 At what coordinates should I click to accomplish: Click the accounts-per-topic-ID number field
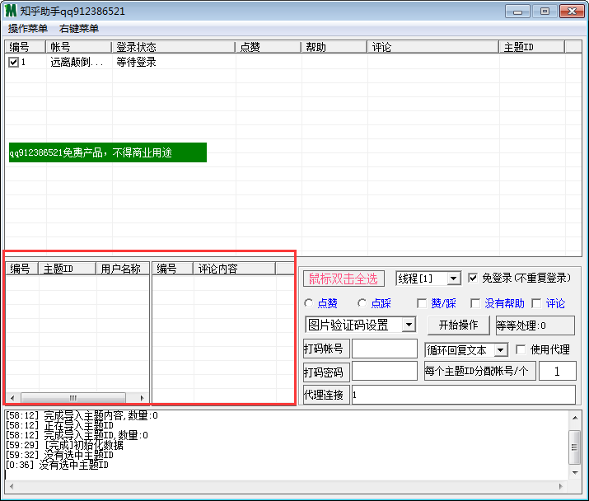(557, 372)
